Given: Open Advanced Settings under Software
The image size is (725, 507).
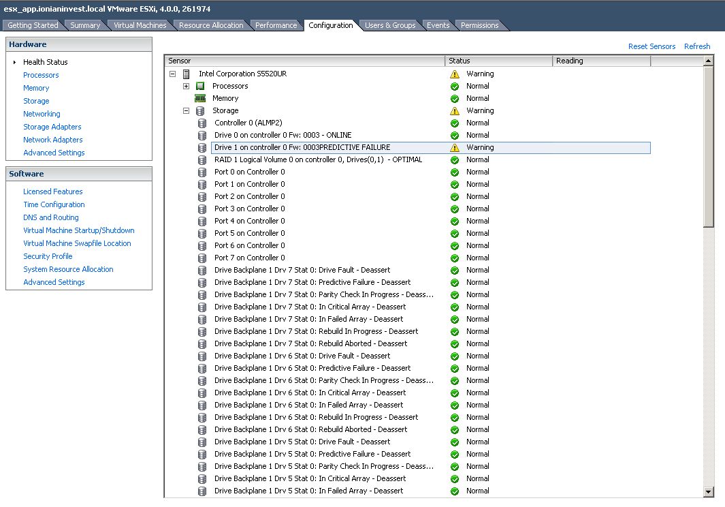Looking at the screenshot, I should click(x=54, y=282).
